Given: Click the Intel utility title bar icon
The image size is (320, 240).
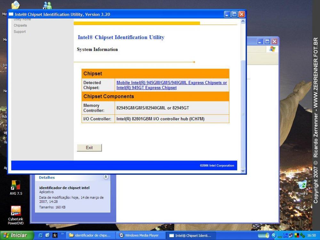Looking at the screenshot, I should click(11, 14).
